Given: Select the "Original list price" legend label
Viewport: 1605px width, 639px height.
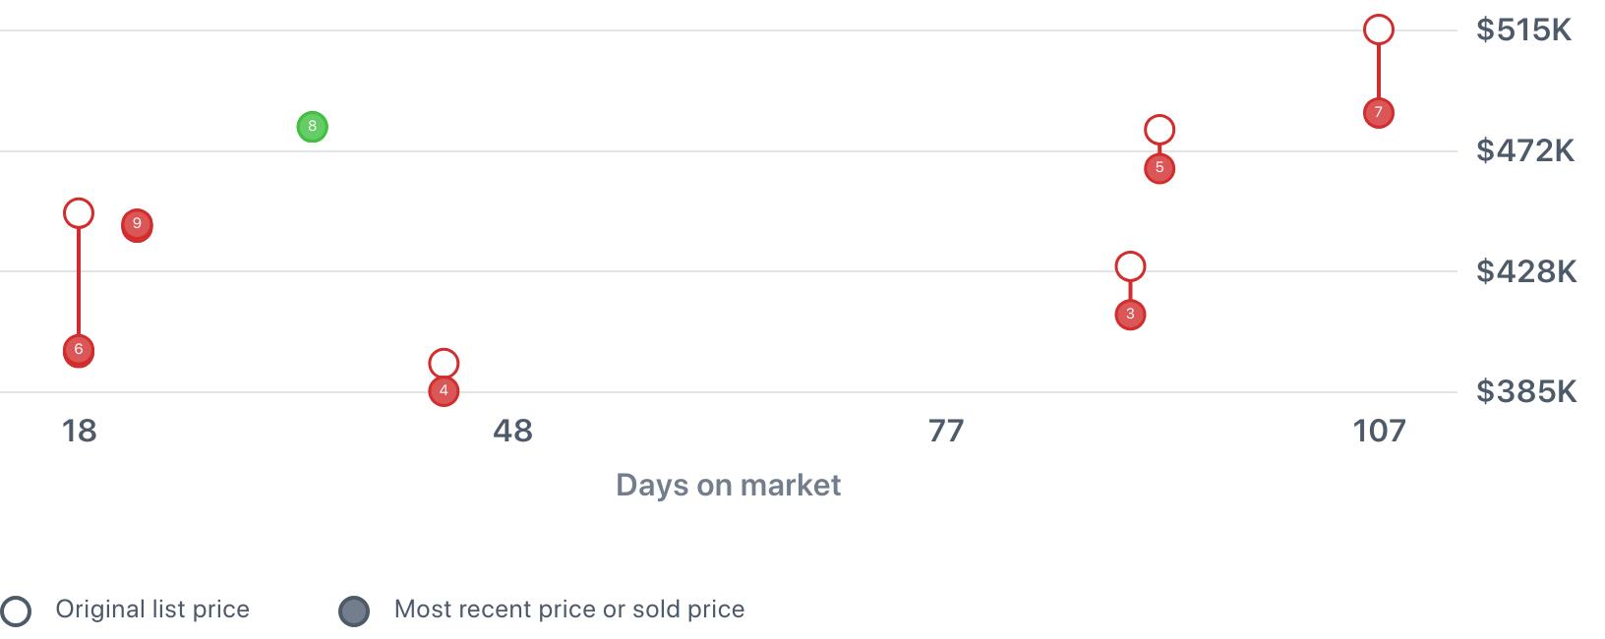Looking at the screenshot, I should tap(152, 610).
